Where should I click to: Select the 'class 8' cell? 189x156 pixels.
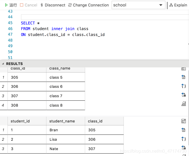point(66,105)
